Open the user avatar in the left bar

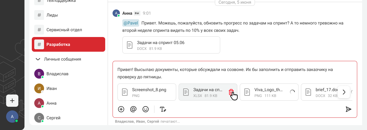point(12,117)
